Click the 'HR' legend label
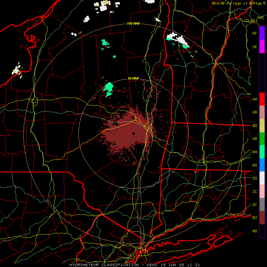Image resolution: width=267 pixels, height=267 pixels. pos(255,139)
